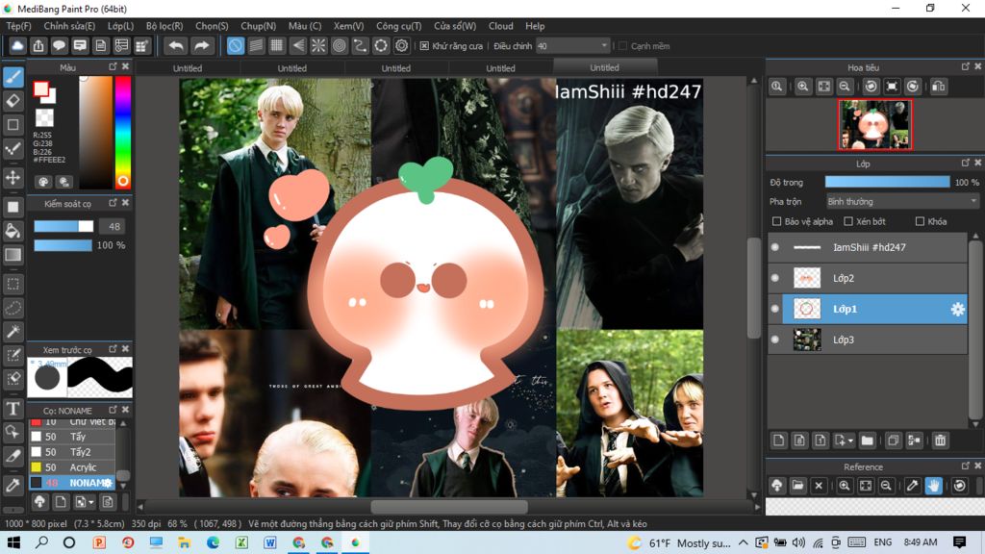
Task: Click the rainbow hue bar
Action: click(x=123, y=133)
